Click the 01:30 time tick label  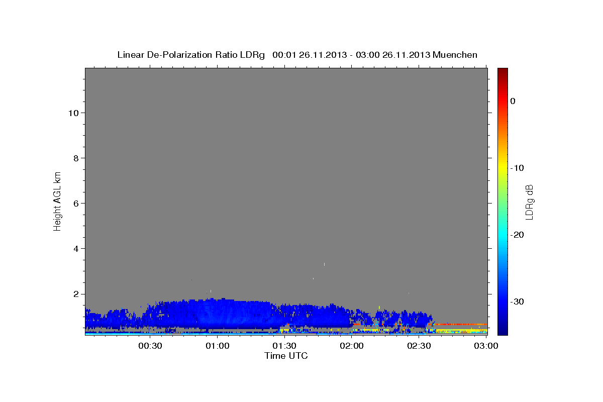pos(284,346)
